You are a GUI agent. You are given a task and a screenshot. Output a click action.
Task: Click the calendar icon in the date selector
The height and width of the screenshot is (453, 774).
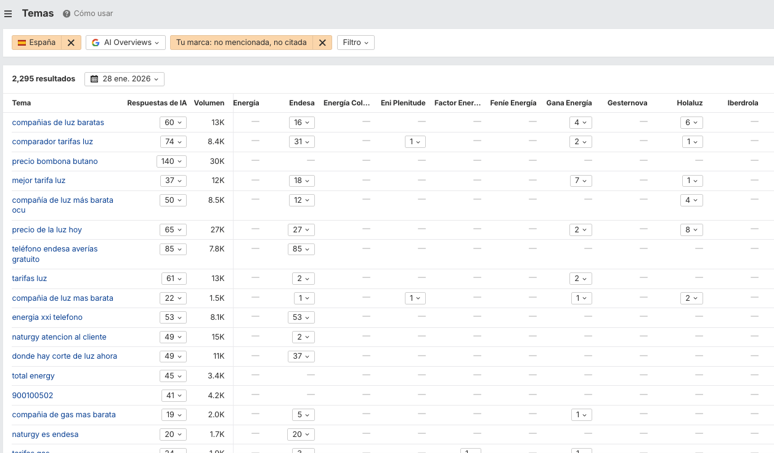point(94,79)
